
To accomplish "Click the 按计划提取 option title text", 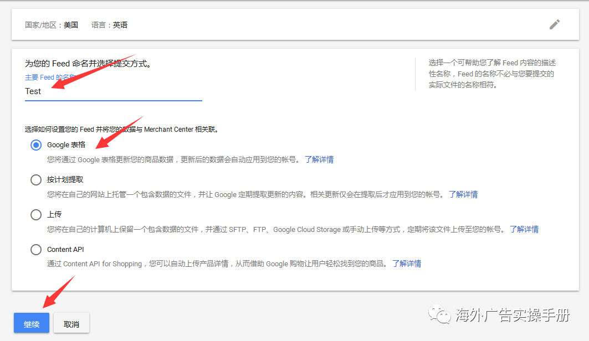I will 65,180.
